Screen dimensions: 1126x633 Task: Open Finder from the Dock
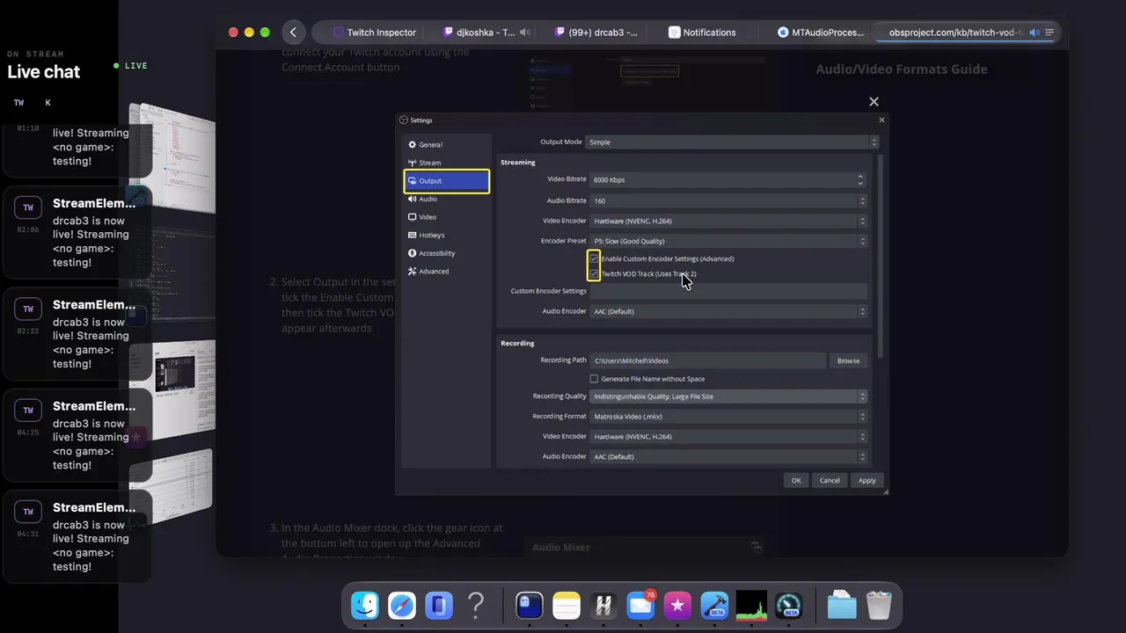[365, 605]
